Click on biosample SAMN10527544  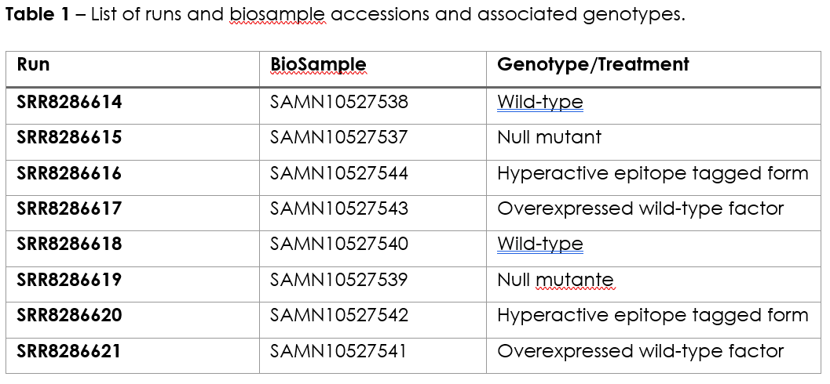pos(339,173)
